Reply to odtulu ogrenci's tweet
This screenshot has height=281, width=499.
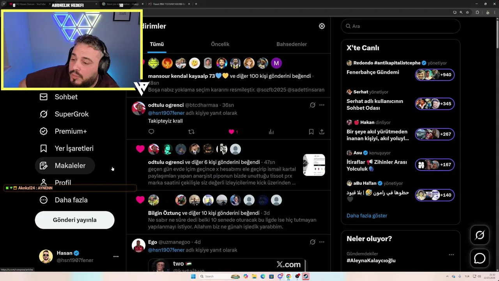[x=151, y=132]
